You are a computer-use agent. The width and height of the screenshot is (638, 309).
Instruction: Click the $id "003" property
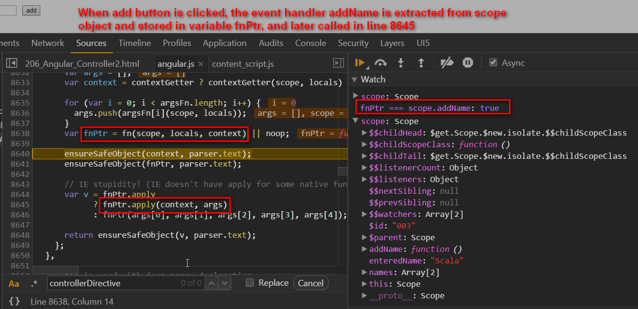(x=392, y=226)
